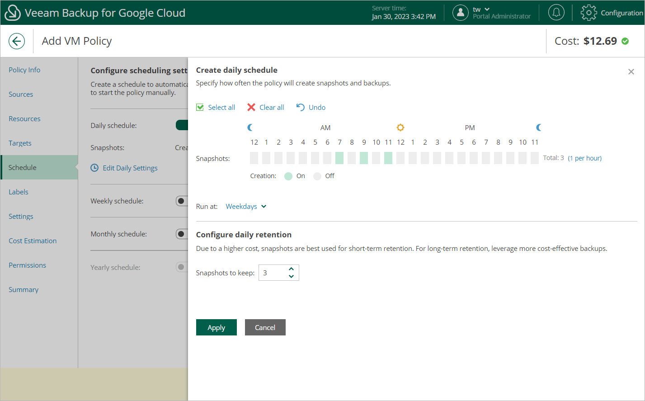
Task: Enable snapshot slot for 6 PM
Action: click(x=474, y=158)
